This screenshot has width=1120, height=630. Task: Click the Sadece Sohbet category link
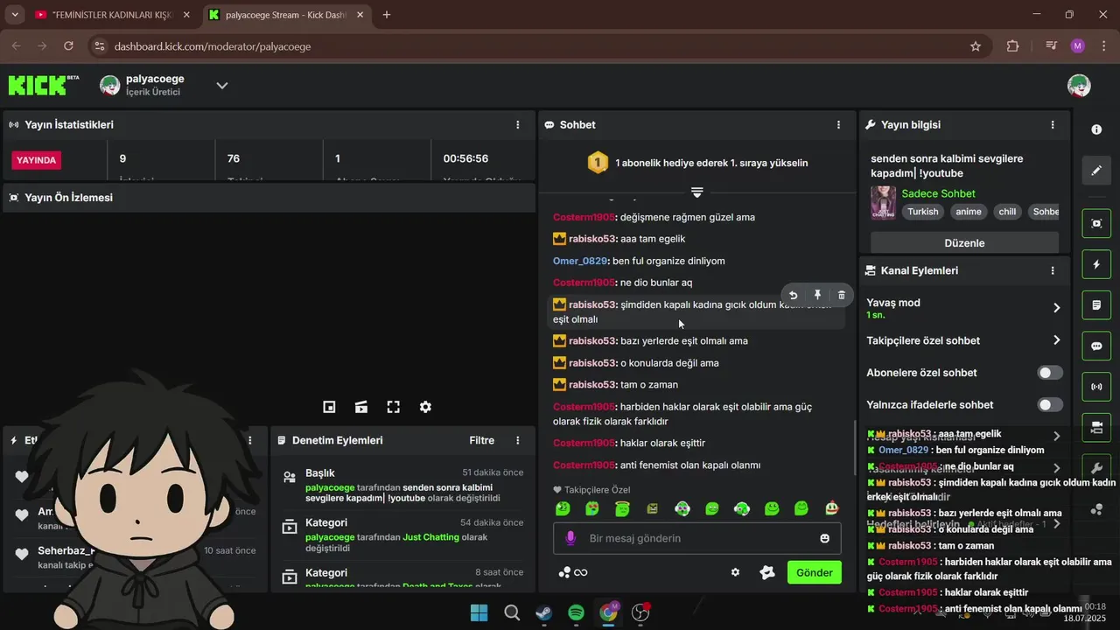[938, 193]
